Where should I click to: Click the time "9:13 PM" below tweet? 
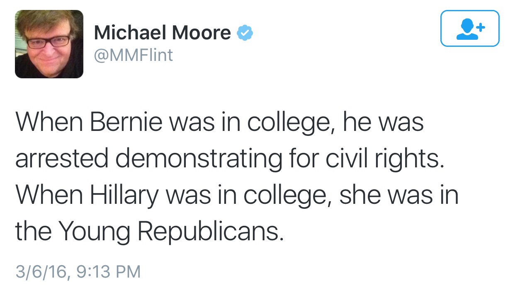pos(109,272)
